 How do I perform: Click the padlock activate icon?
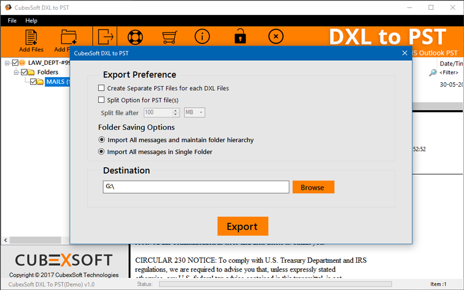coord(240,36)
